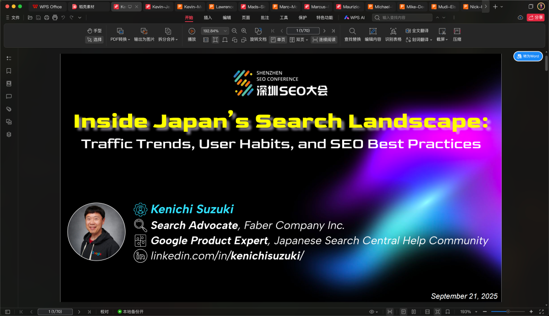Go to first page in ribbon
Image resolution: width=549 pixels, height=316 pixels.
pos(273,31)
